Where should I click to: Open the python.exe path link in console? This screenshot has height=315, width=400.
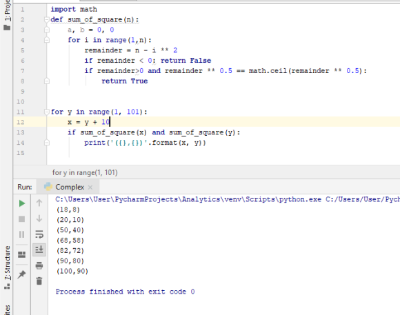(188, 199)
